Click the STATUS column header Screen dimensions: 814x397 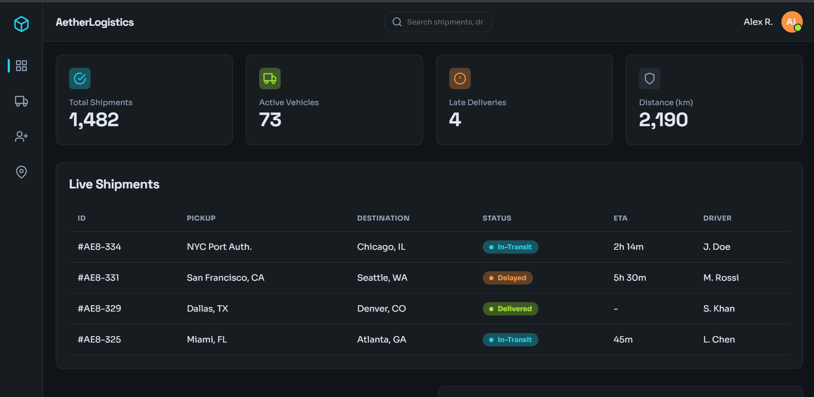click(497, 218)
